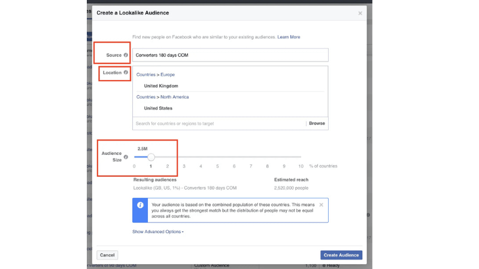This screenshot has height=269, width=479.
Task: Click the search countries or regions field
Action: [x=219, y=123]
